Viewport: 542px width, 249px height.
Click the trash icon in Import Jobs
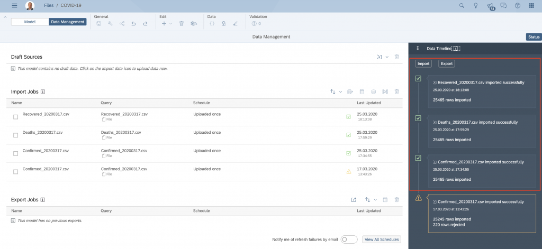(397, 92)
